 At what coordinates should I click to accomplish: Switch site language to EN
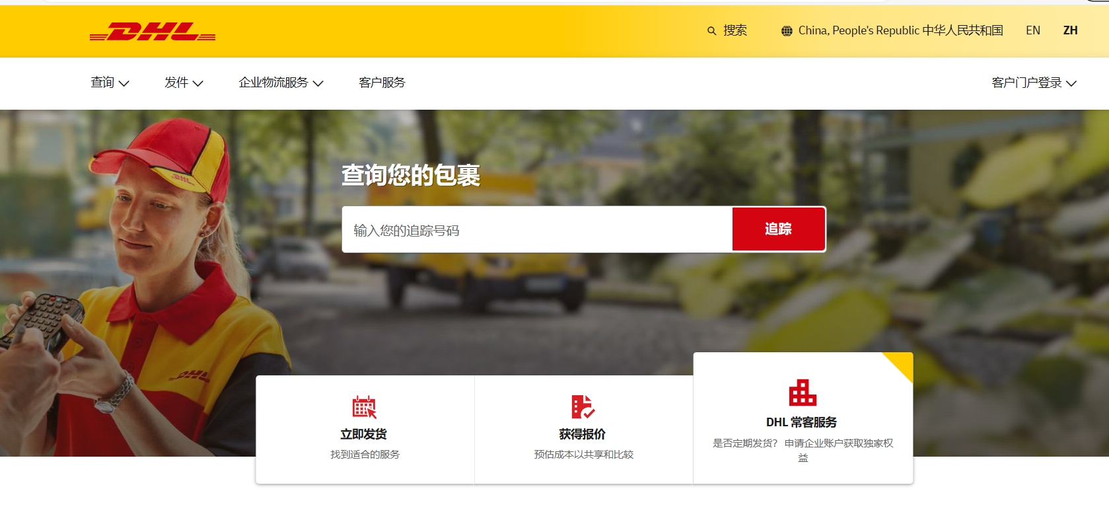point(1032,30)
